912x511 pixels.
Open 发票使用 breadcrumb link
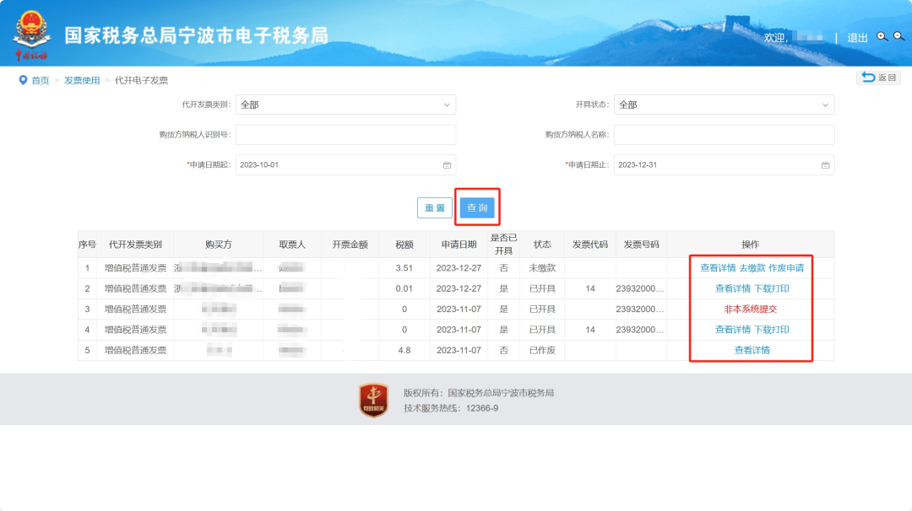82,80
